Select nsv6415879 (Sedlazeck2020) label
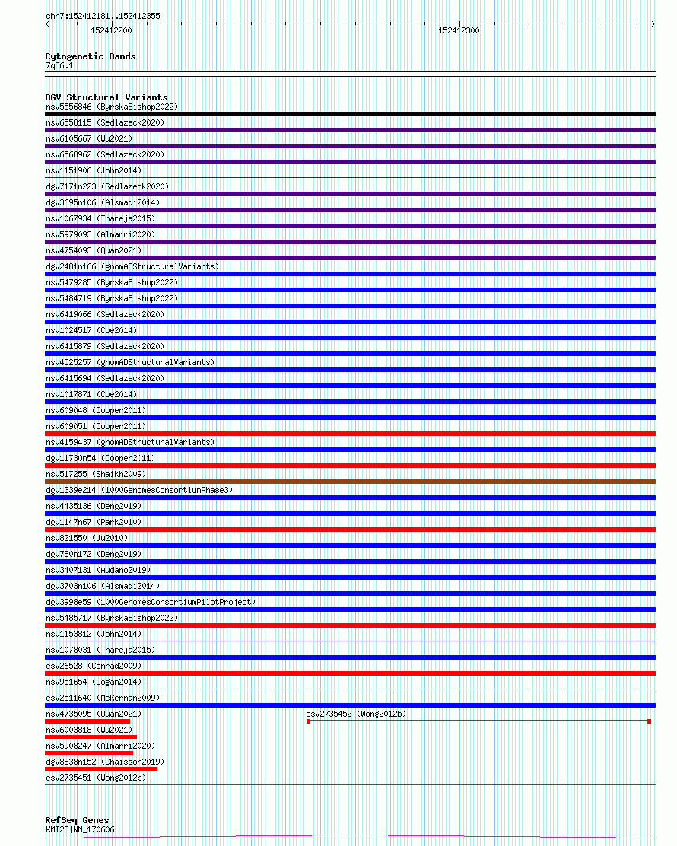Viewport: 677px width, 846px height. 105,346
